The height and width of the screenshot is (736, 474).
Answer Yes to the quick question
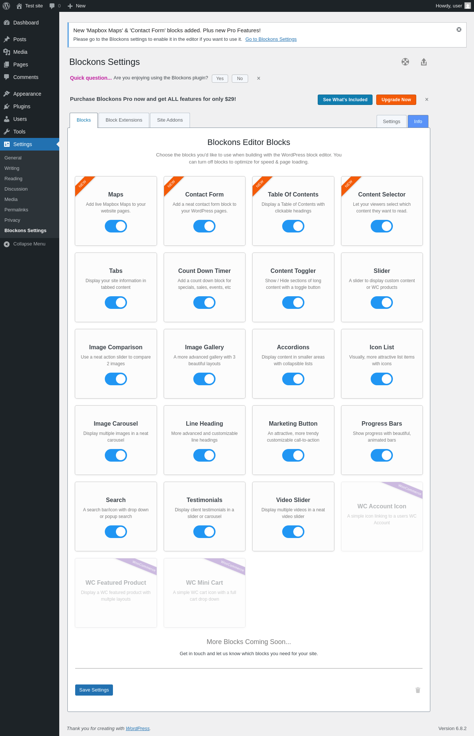[x=220, y=79]
